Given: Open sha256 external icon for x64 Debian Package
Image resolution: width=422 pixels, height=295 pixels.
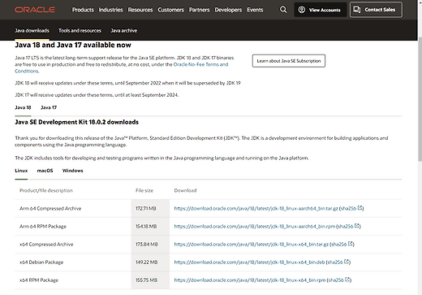Looking at the screenshot, I should (x=347, y=262).
